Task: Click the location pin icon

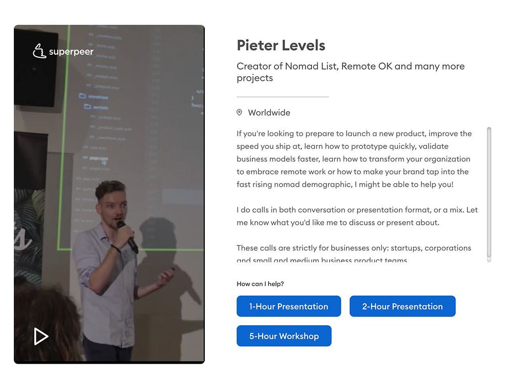Action: (x=239, y=112)
